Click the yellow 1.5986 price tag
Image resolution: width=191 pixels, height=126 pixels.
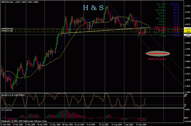[187, 32]
